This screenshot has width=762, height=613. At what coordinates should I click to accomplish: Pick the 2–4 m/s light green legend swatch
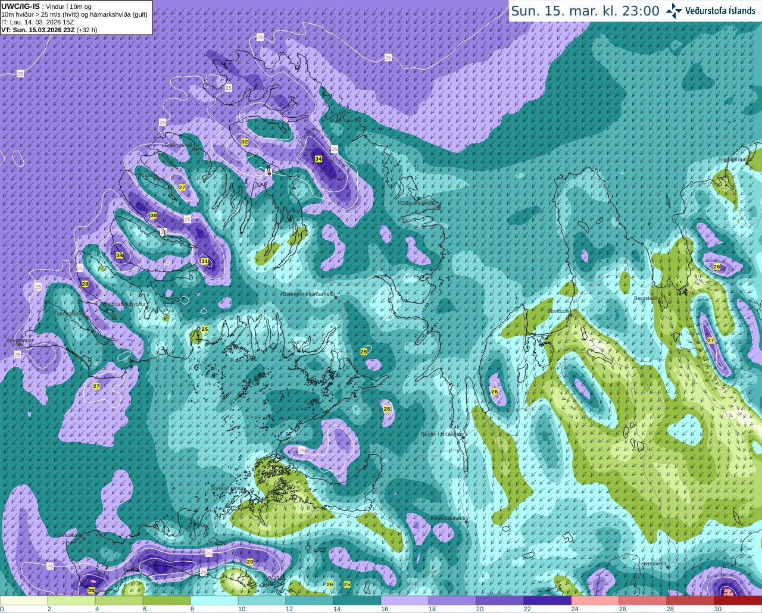71,601
